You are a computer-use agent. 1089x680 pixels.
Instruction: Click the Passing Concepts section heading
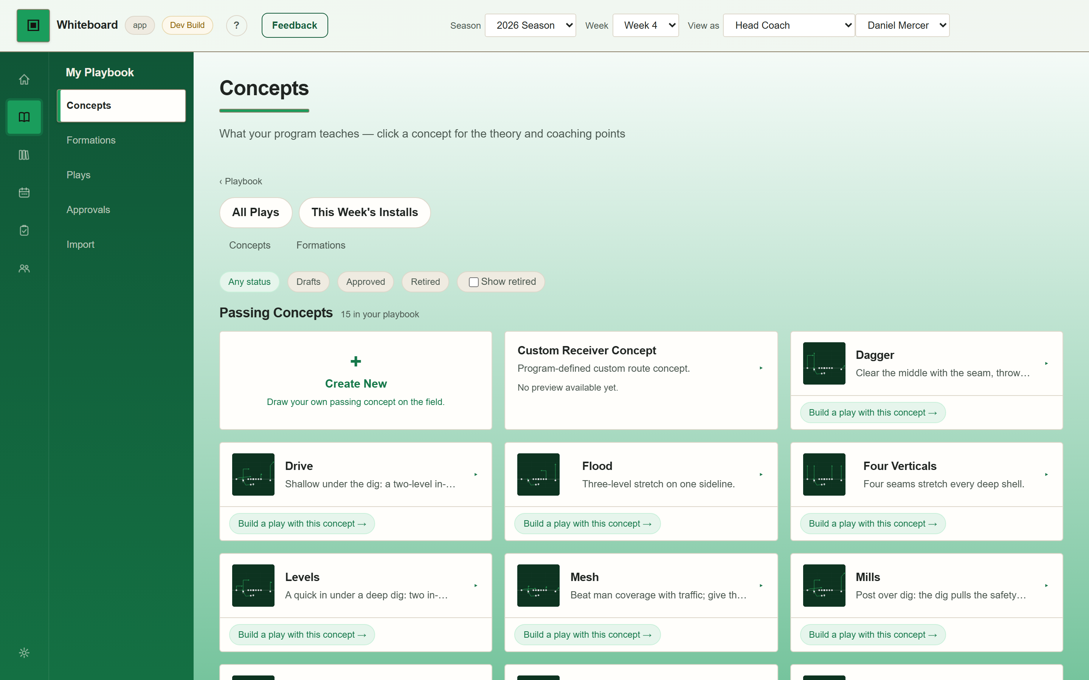tap(276, 312)
